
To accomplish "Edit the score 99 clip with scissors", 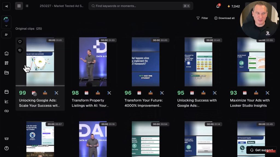I will click(x=56, y=93).
